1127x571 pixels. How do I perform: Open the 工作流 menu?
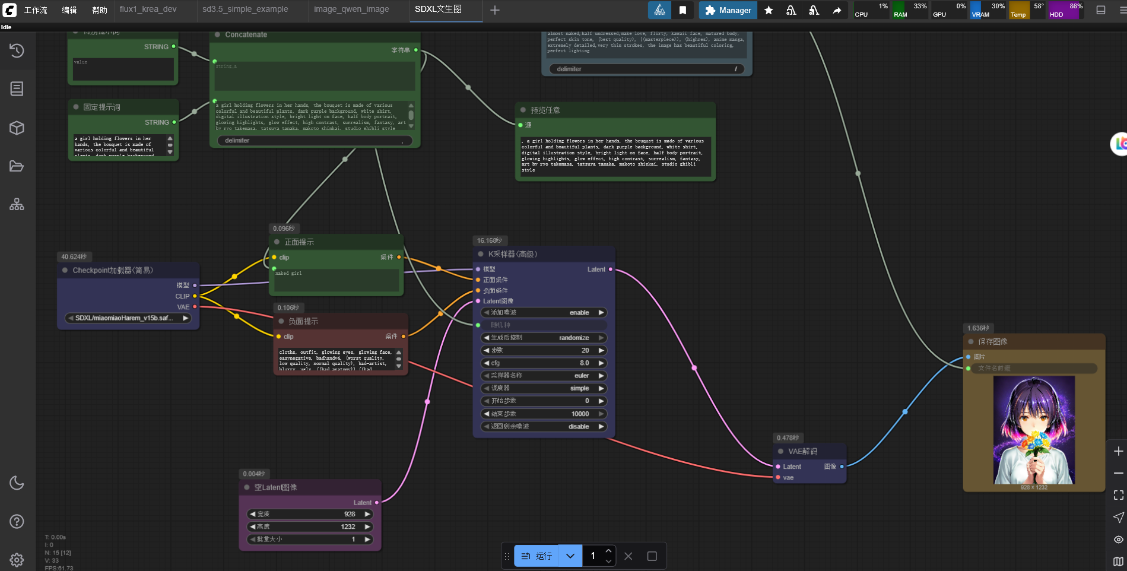click(36, 10)
